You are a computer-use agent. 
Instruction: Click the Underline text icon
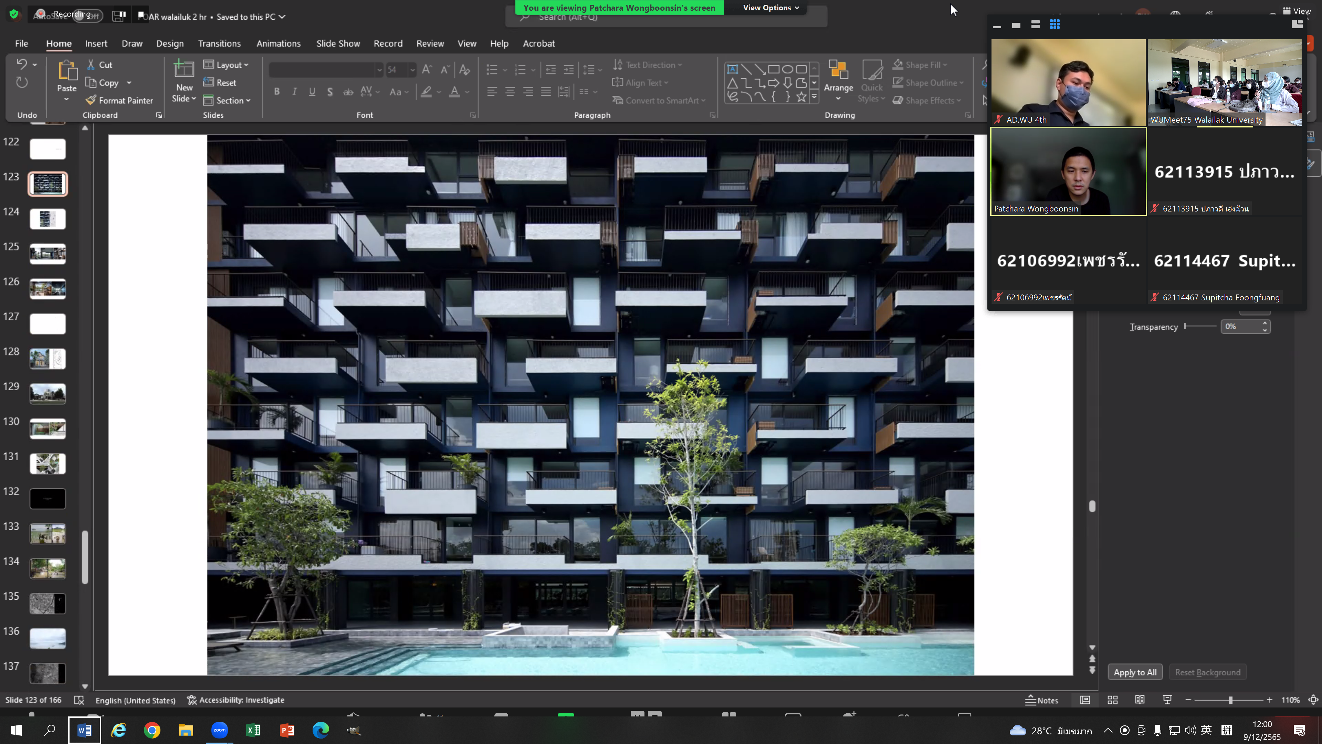(x=312, y=92)
